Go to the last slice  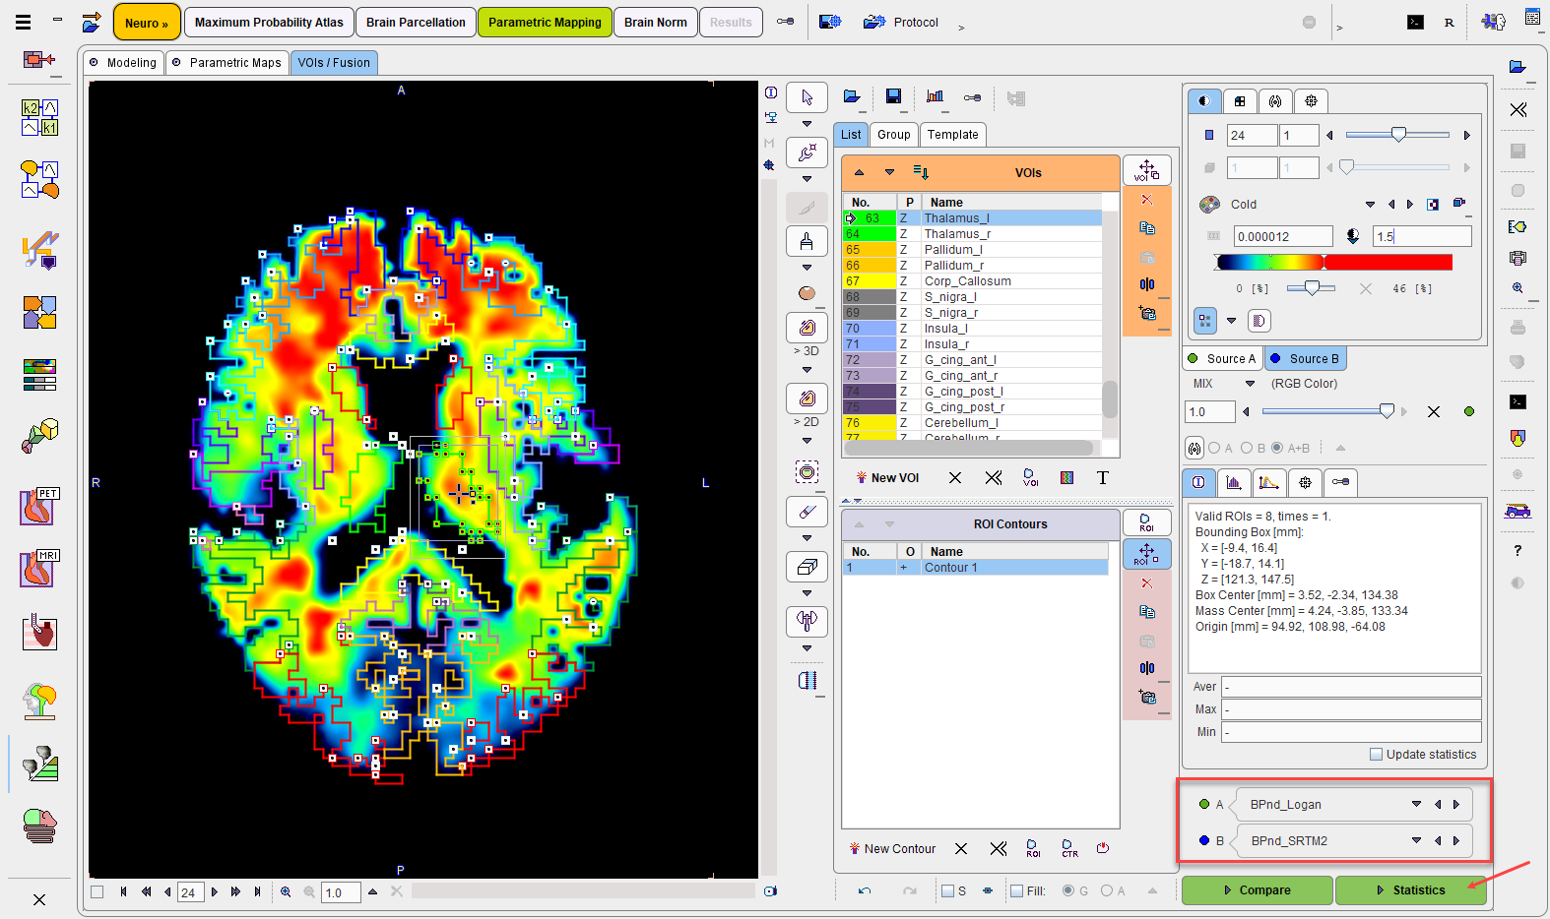click(x=258, y=892)
